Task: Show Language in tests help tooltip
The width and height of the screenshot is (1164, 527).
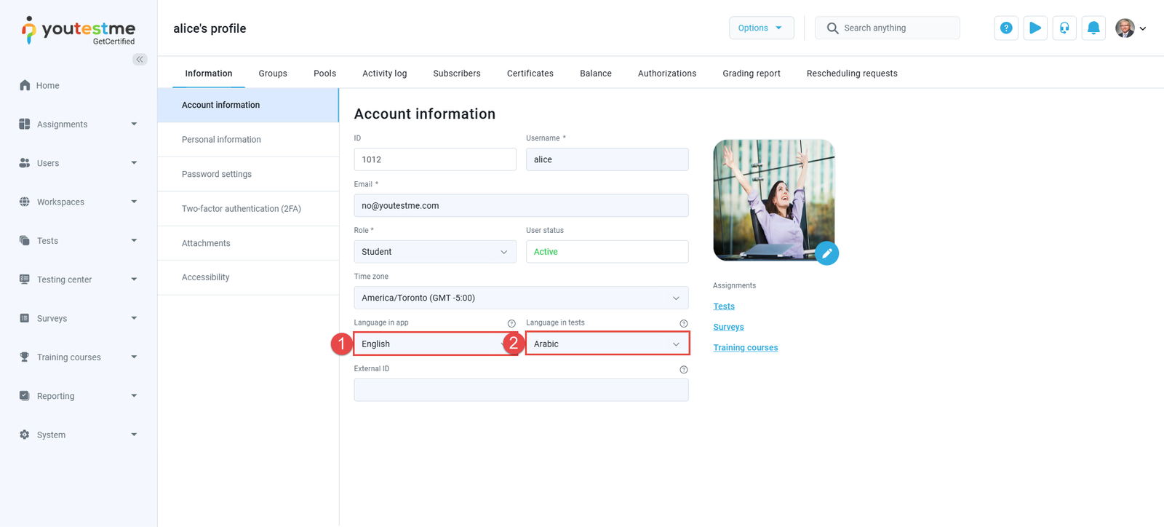Action: [684, 323]
